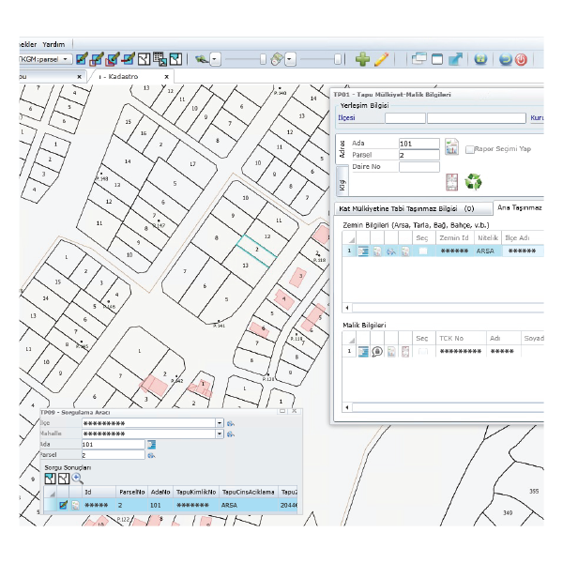Click the green recycle refresh icon

coord(473,181)
